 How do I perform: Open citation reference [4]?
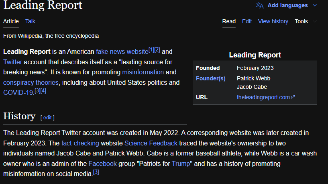pos(43,91)
